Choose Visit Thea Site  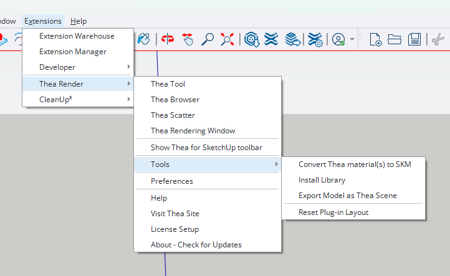point(208,214)
